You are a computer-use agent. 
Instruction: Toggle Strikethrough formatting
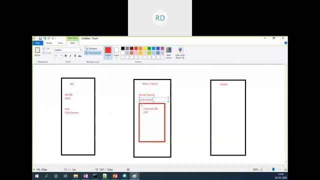pyautogui.click(x=80, y=55)
